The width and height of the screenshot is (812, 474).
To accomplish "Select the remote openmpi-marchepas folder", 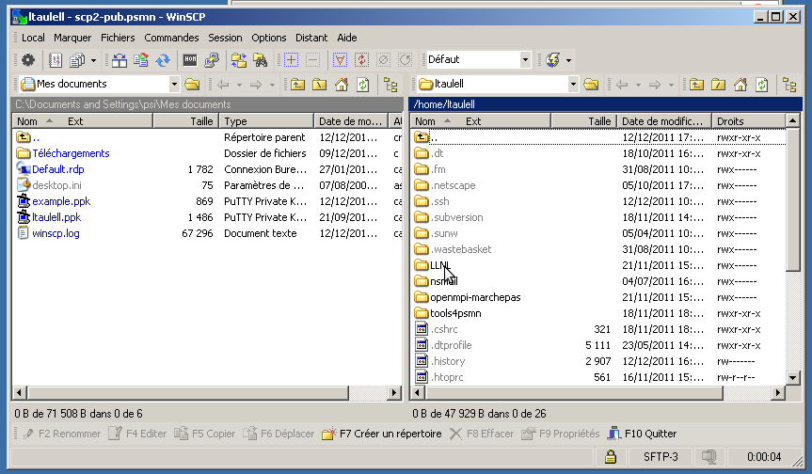I will 475,297.
